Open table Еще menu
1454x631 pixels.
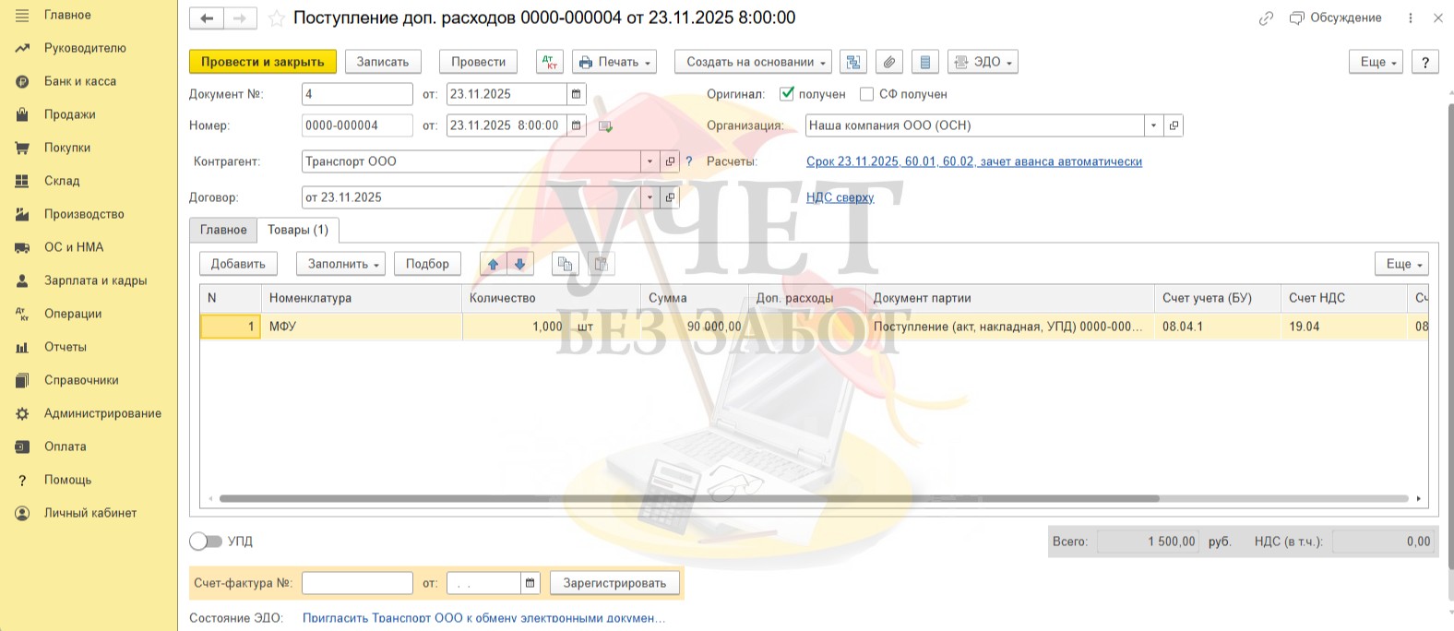tap(1401, 264)
